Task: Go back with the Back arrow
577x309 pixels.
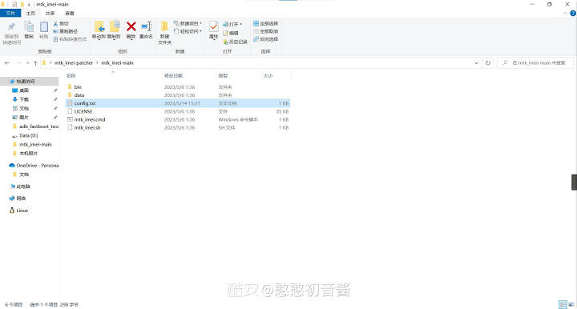Action: point(7,62)
